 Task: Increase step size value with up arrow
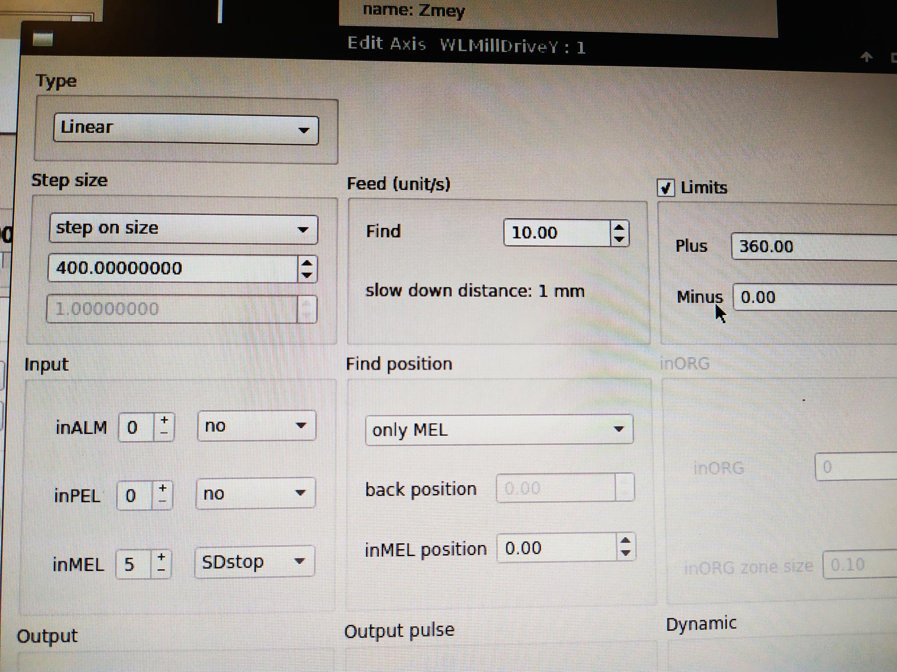click(x=307, y=263)
